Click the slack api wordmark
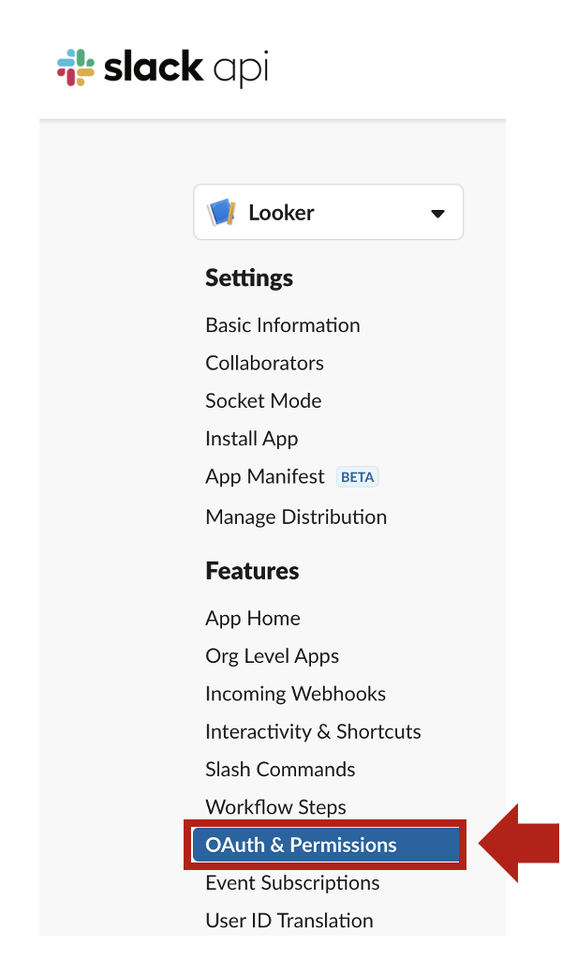 tap(186, 67)
